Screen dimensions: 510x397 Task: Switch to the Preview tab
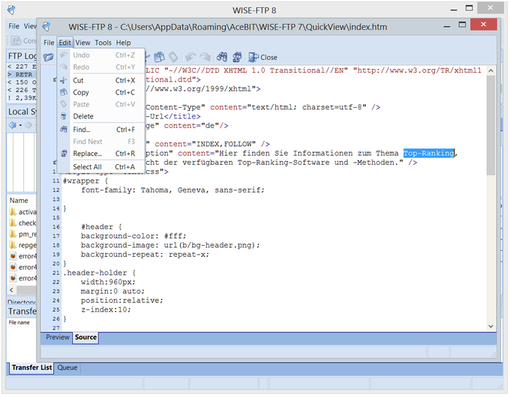(x=58, y=337)
